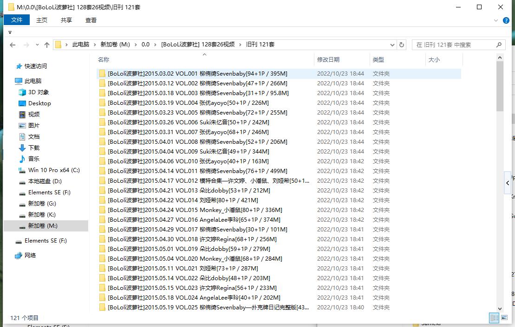Open 下载 in the navigation pane

[34, 148]
